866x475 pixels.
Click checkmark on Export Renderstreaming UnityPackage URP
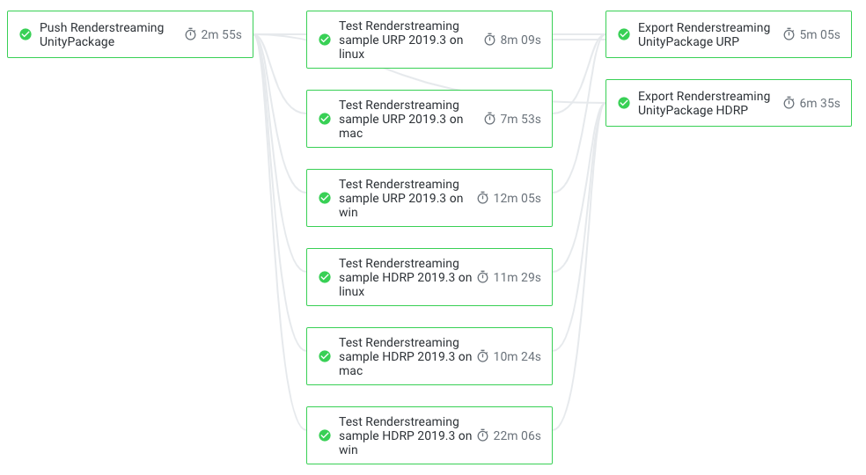click(624, 34)
